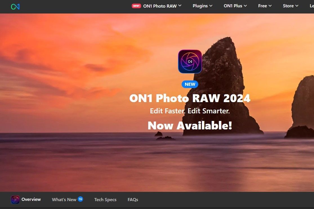Open the Free dropdown menu
The height and width of the screenshot is (209, 314).
coord(265,6)
